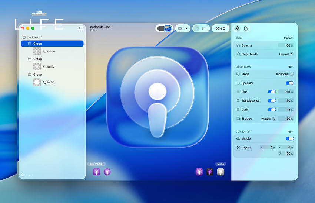
Task: Edit the Dark 42 value field
Action: pyautogui.click(x=286, y=110)
